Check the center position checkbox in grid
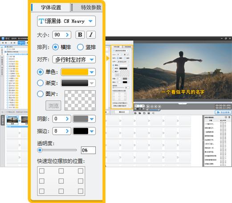The width and height of the screenshot is (232, 203). [x=61, y=181]
